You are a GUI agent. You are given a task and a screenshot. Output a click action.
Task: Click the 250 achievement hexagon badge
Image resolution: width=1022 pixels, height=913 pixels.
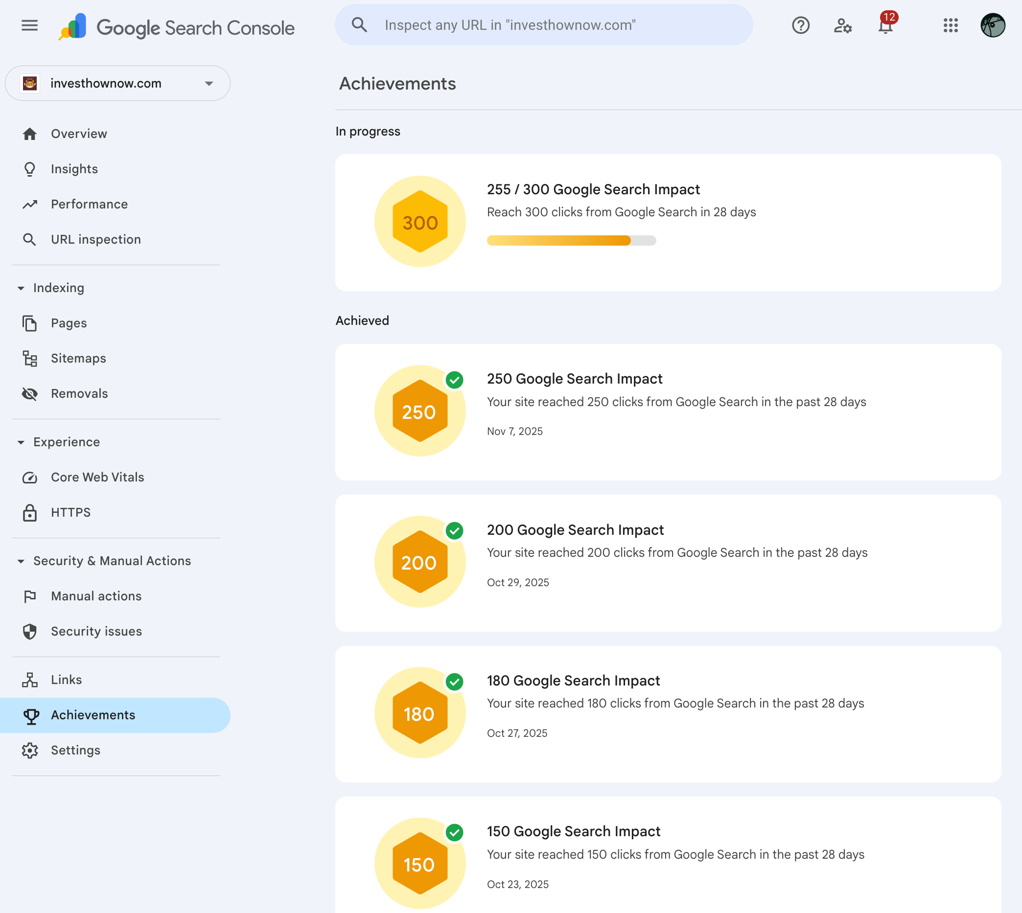pyautogui.click(x=420, y=411)
